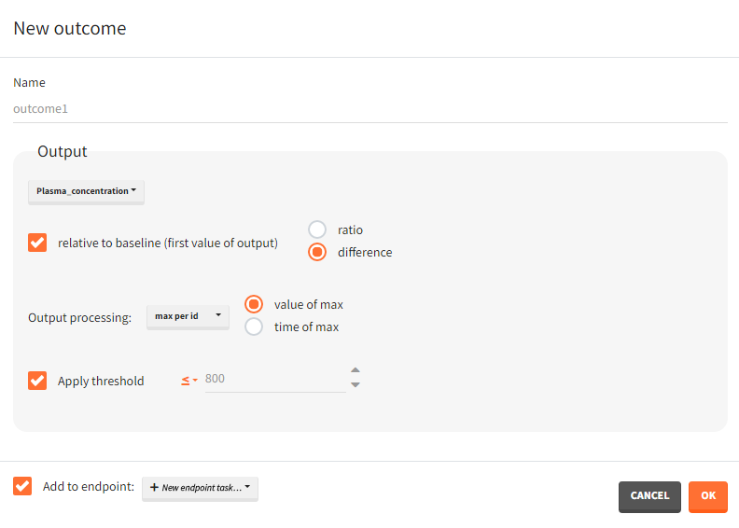Image resolution: width=739 pixels, height=528 pixels.
Task: Click the outcome Name input field
Action: click(369, 109)
